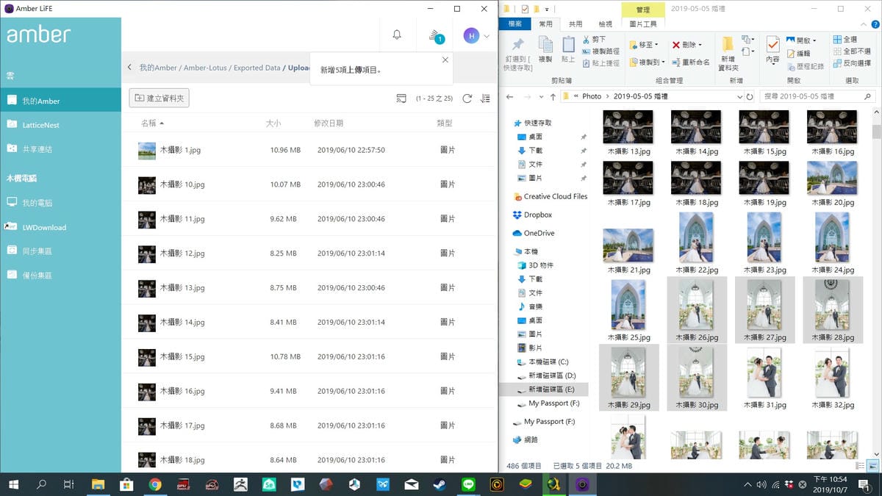882x496 pixels.
Task: Switch to 共用 ribbon tab
Action: click(576, 24)
